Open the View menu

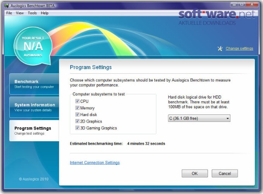(20, 13)
